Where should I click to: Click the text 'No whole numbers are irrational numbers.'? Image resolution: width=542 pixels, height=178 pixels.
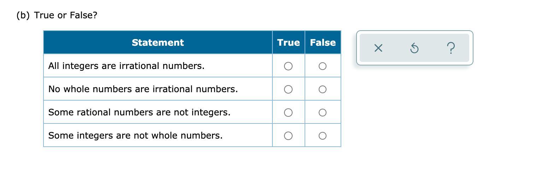pos(143,89)
